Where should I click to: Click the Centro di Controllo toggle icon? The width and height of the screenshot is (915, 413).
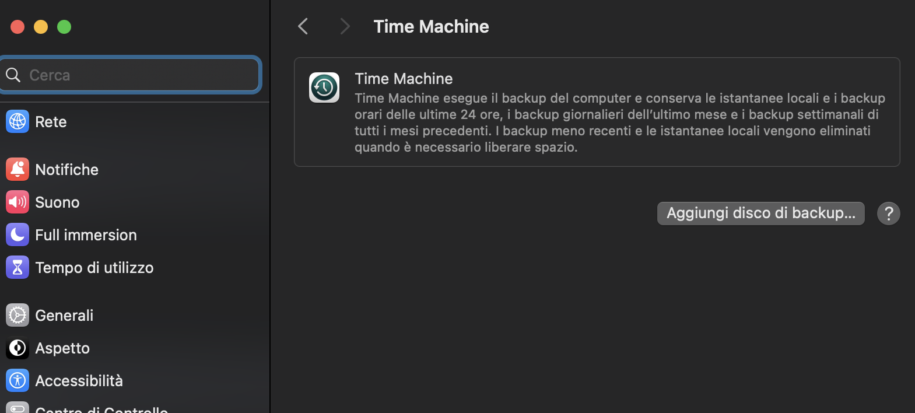17,408
